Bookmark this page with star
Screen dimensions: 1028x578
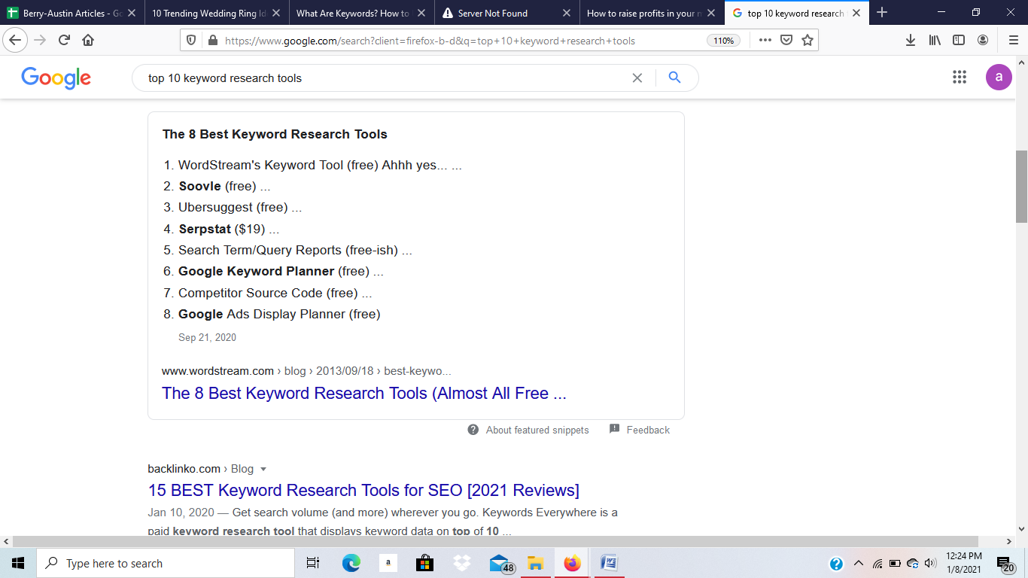(x=807, y=40)
